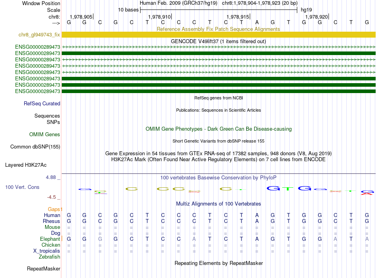The image size is (376, 278).
Task: Select the Elephant species label
Action: tap(50, 239)
